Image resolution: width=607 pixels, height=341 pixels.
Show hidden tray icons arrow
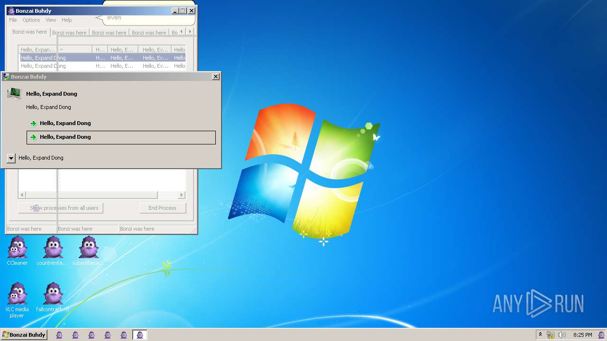[x=540, y=334]
